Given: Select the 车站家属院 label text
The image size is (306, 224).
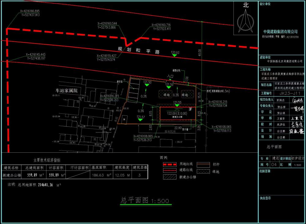Looking at the screenshot, I should (x=66, y=91).
